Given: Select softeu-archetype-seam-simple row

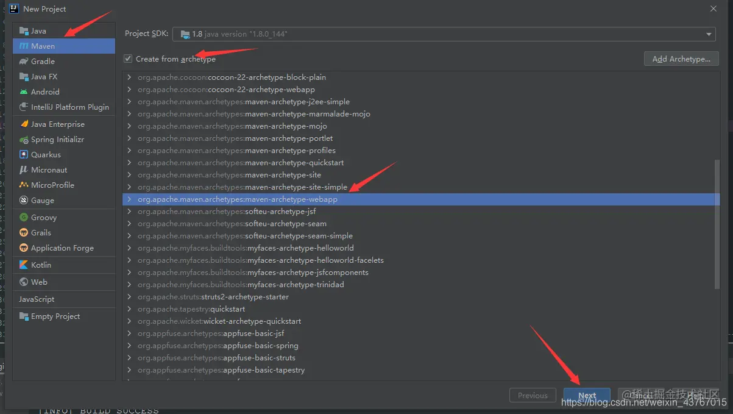Looking at the screenshot, I should click(420, 236).
